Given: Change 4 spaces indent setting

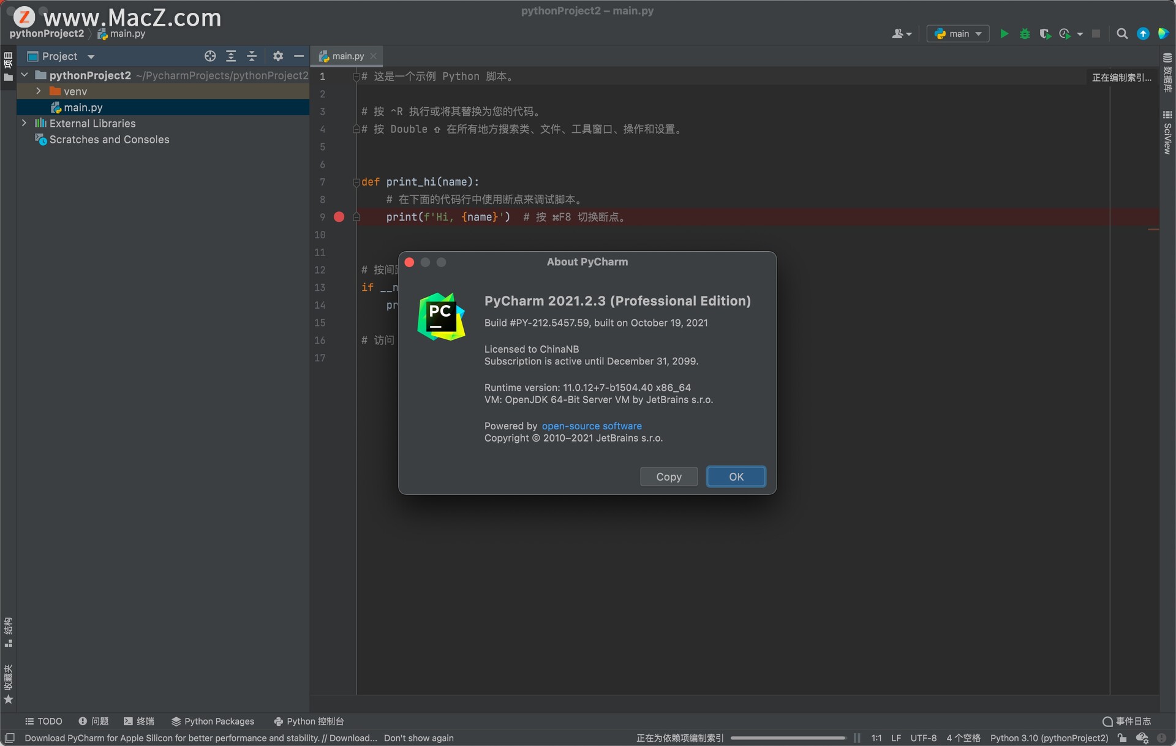Looking at the screenshot, I should click(x=963, y=738).
